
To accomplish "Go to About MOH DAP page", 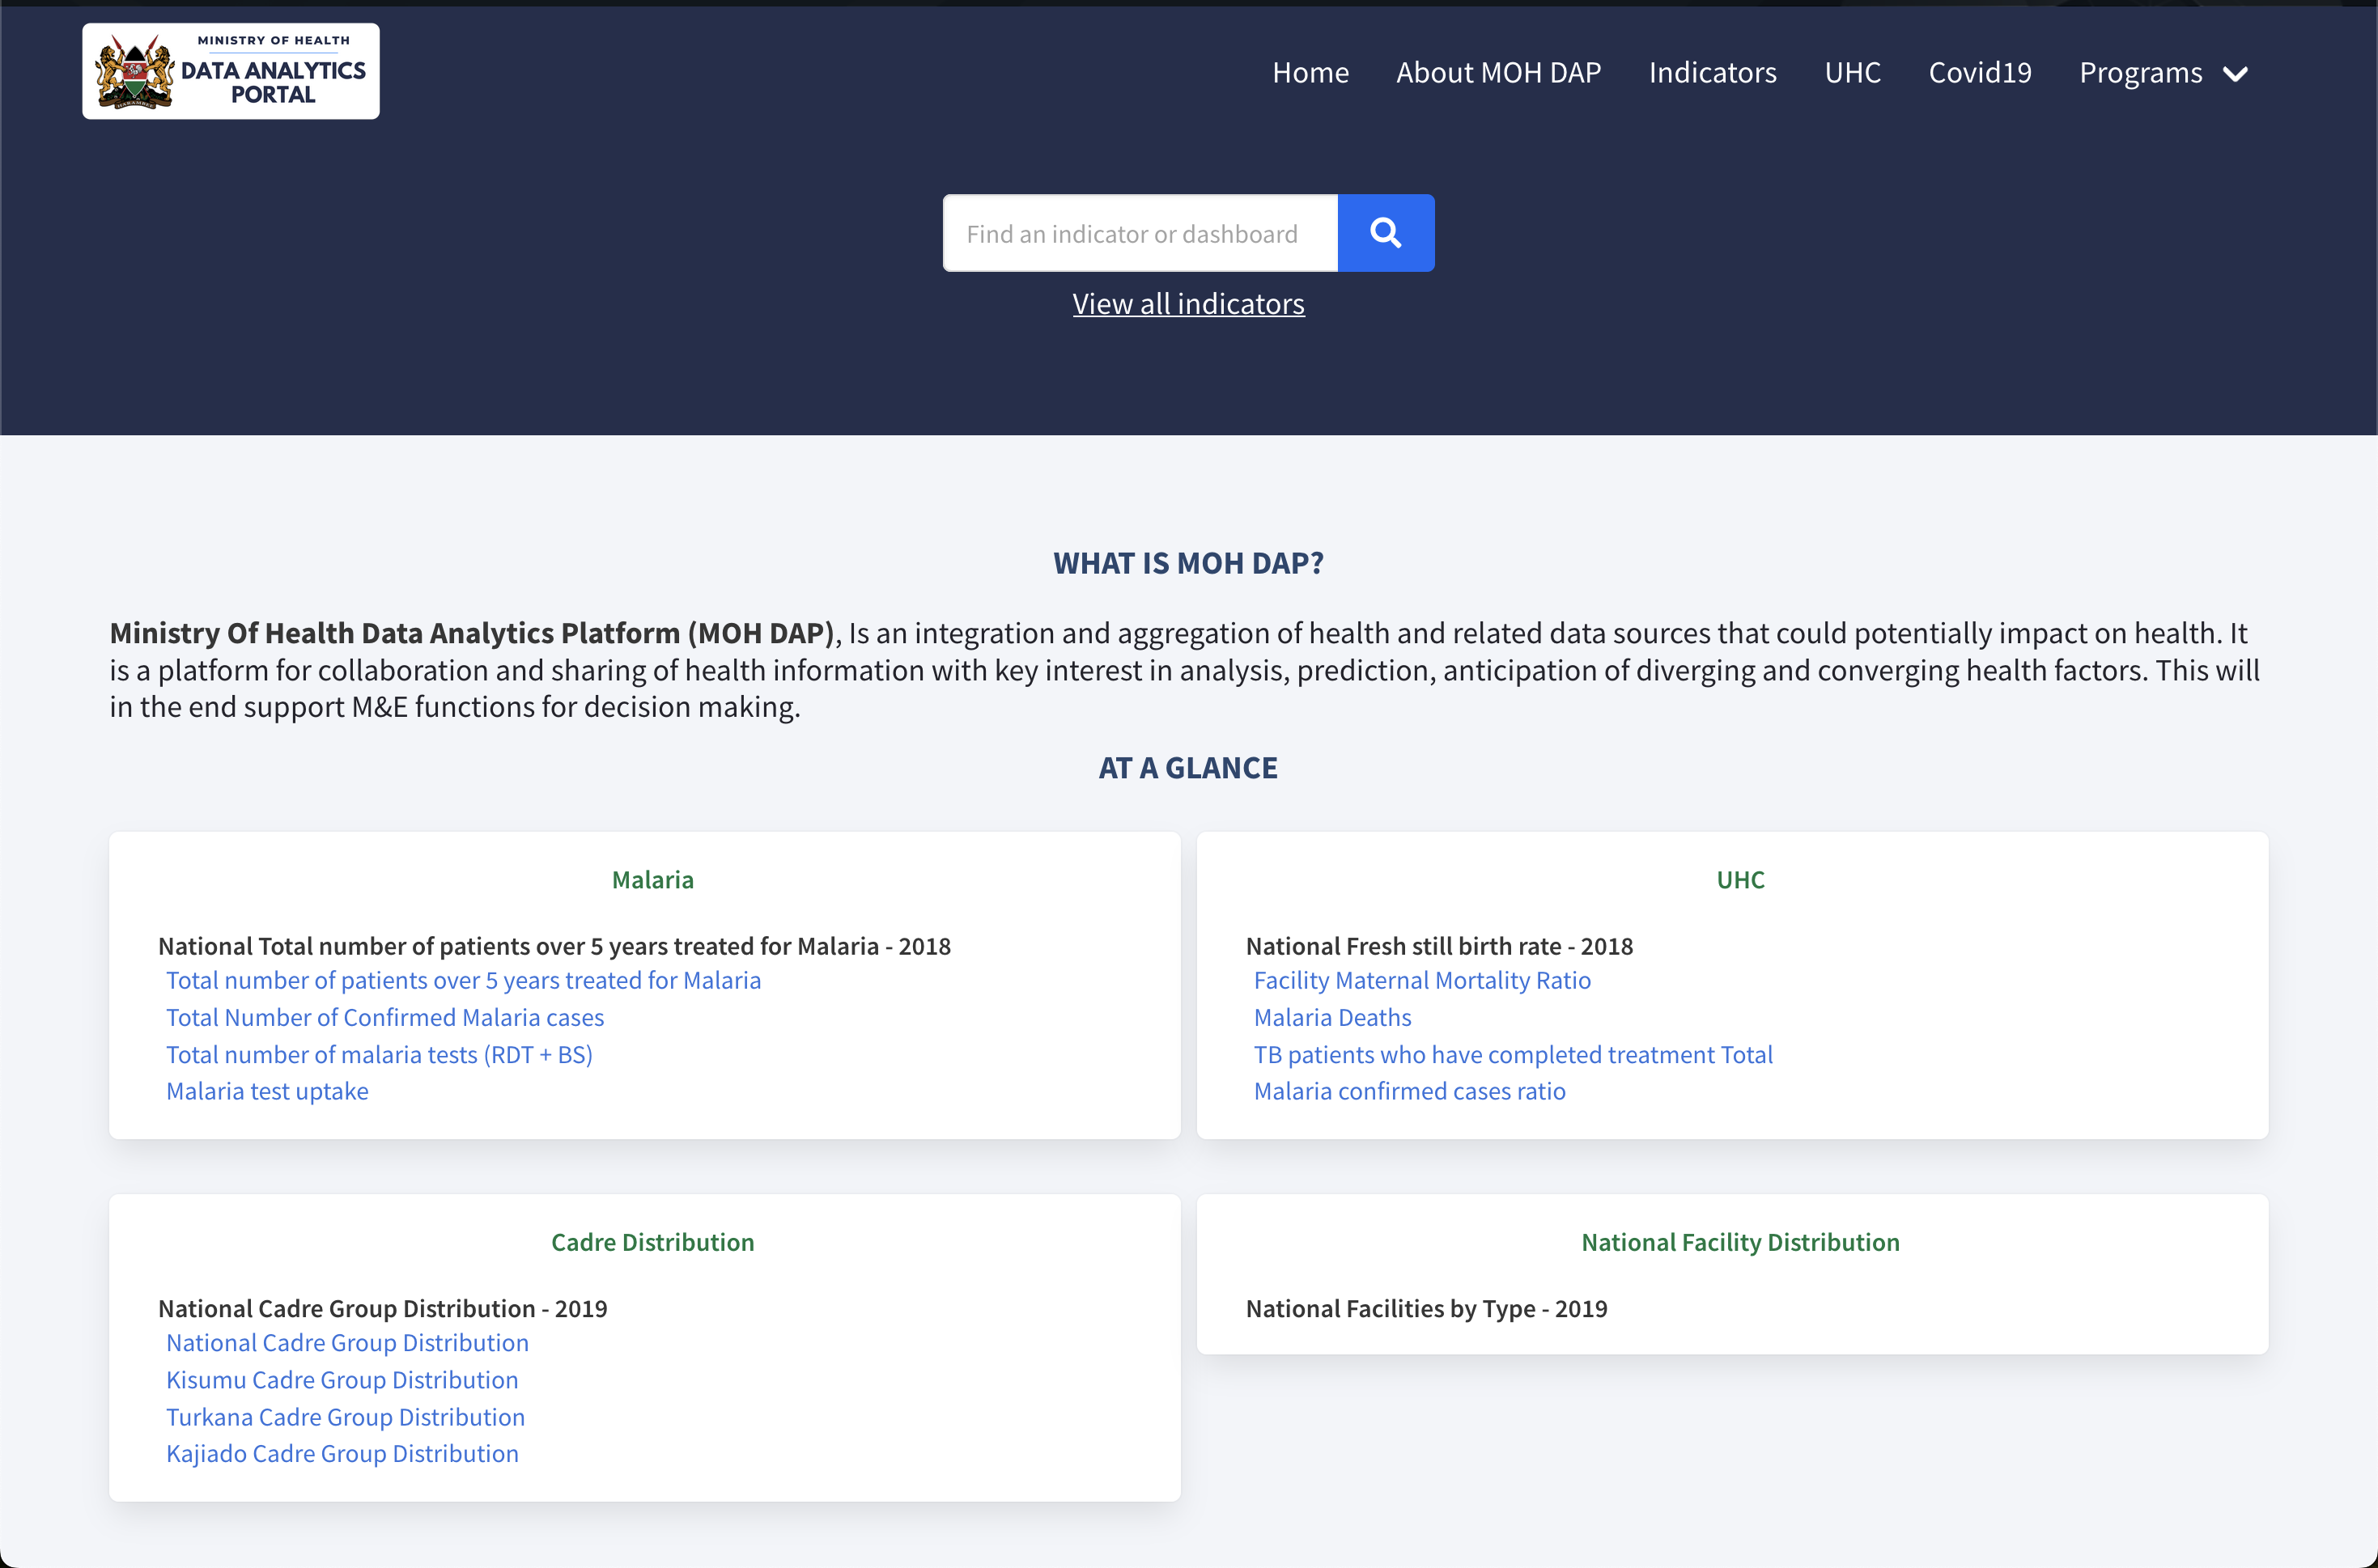I will pyautogui.click(x=1499, y=73).
